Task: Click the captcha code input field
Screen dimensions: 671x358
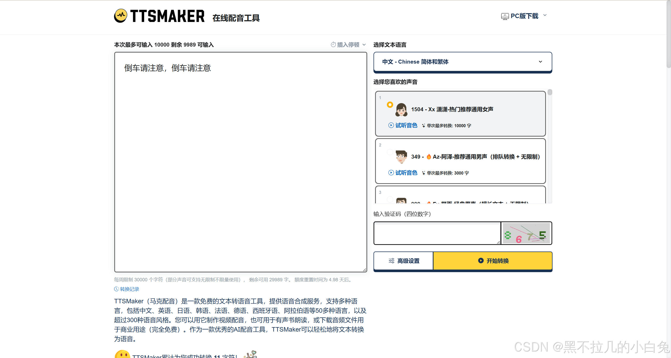Action: click(x=437, y=233)
